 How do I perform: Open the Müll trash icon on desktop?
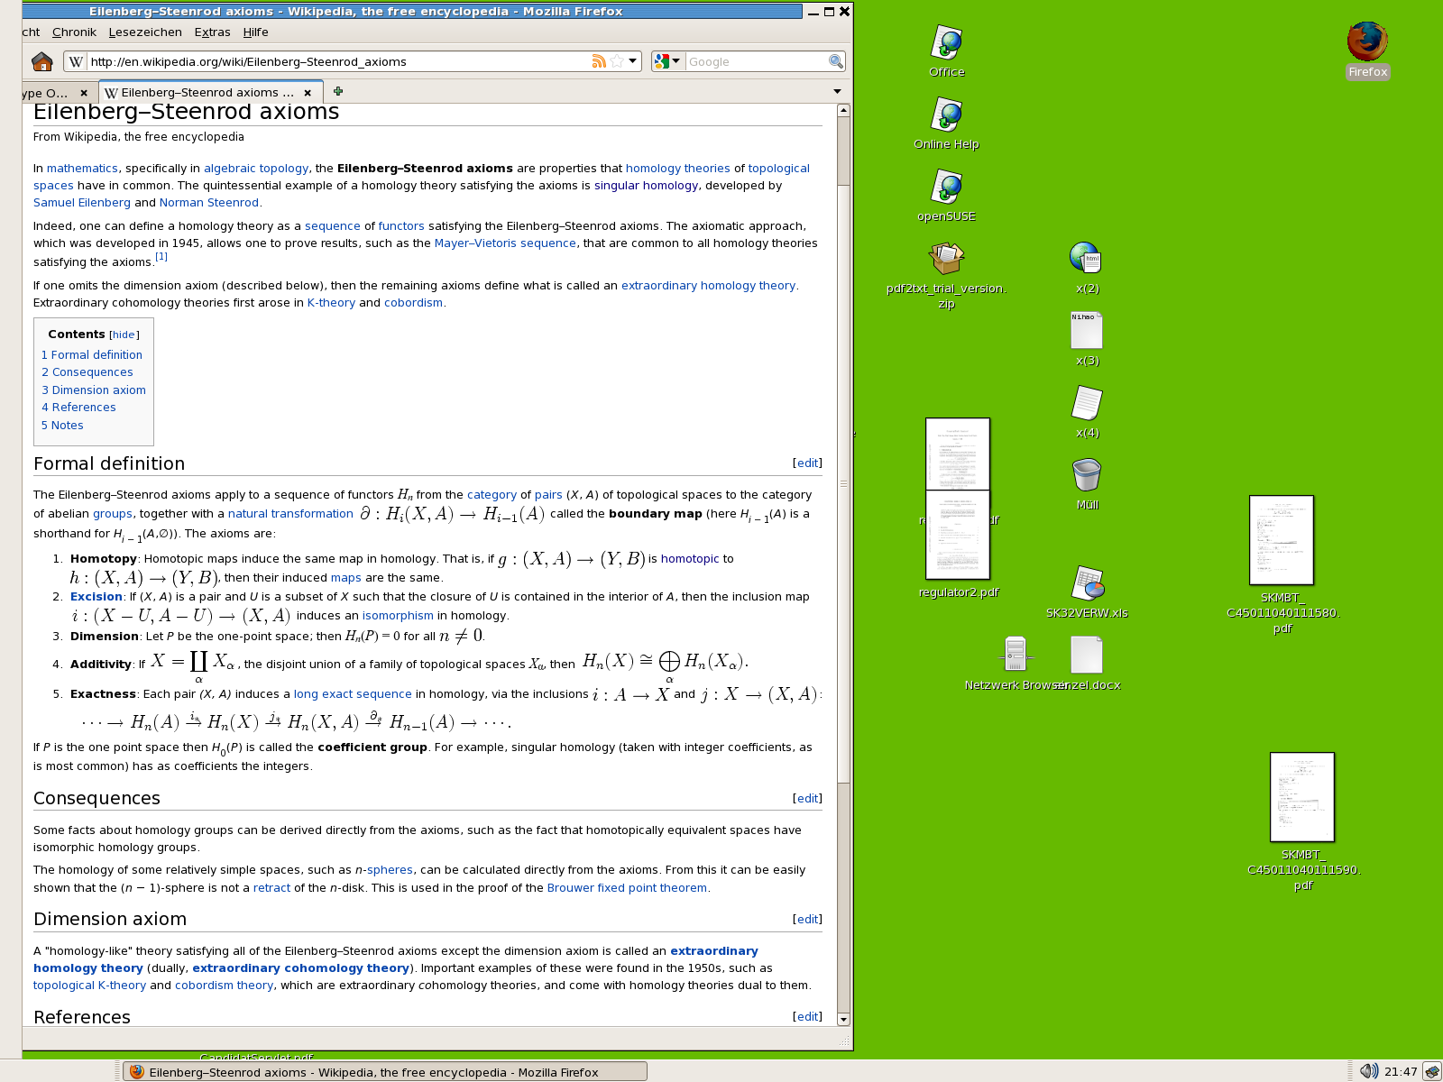click(1087, 476)
